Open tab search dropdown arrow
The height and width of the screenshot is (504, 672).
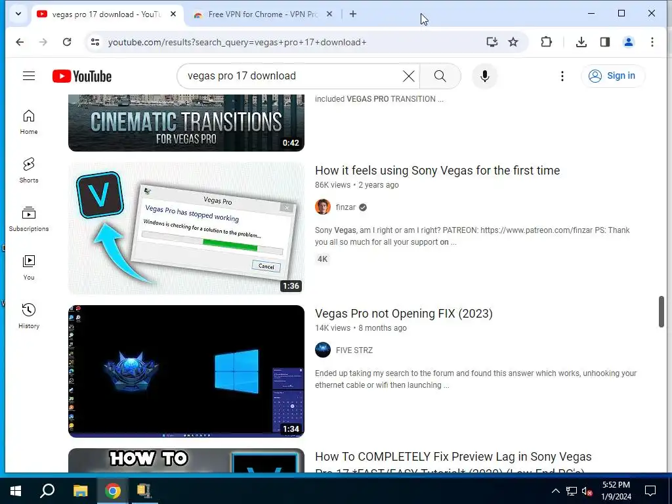coord(18,14)
